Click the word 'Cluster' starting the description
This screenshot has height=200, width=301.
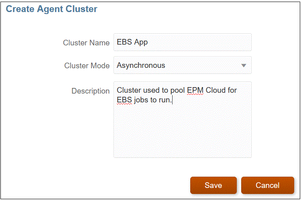[128, 90]
